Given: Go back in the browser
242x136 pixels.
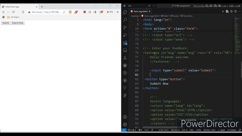Looking at the screenshot, I should coord(3,12).
